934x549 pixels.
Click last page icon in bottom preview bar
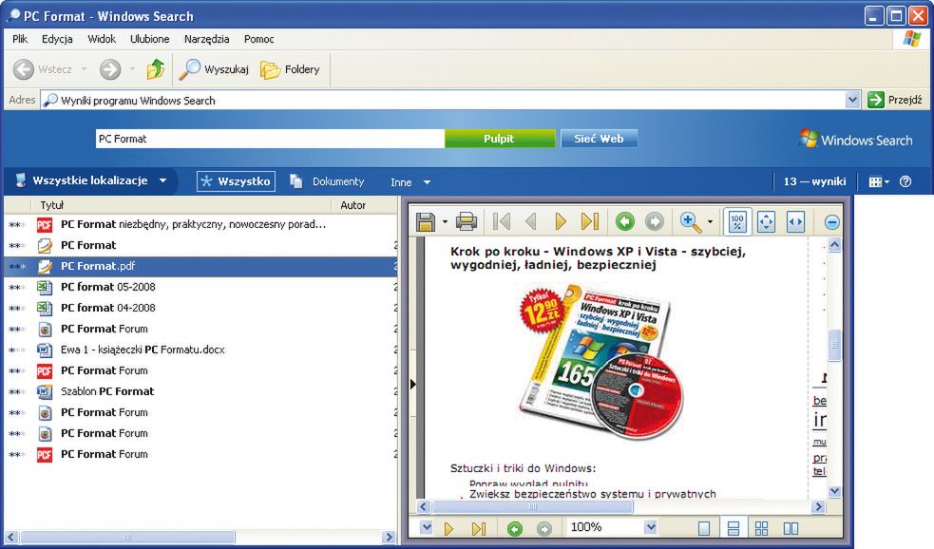[479, 528]
